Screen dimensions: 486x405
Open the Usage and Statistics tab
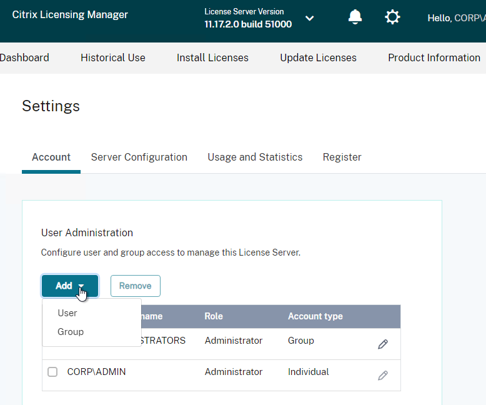[x=255, y=157]
